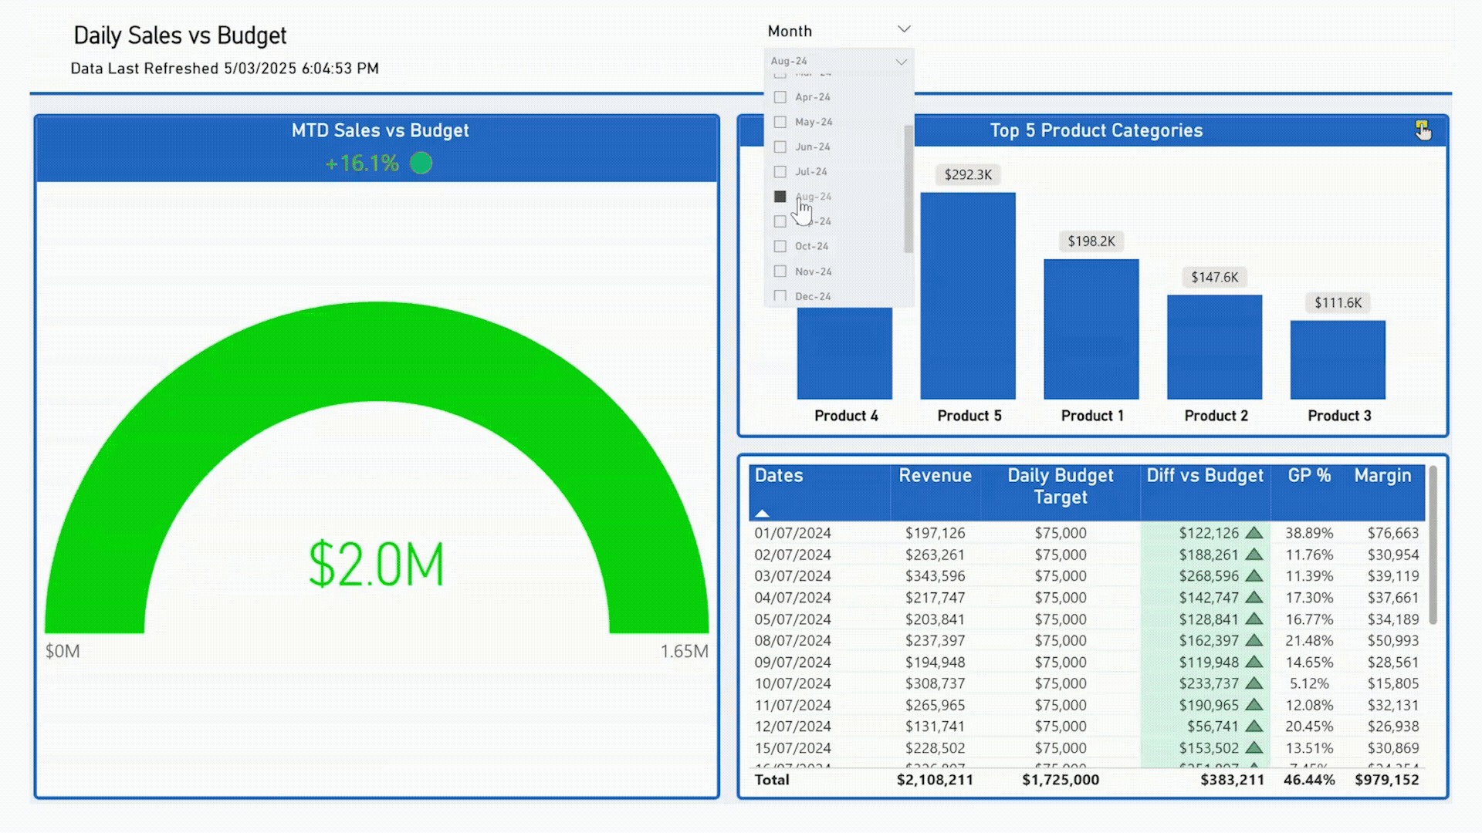The height and width of the screenshot is (833, 1482).
Task: Uncheck the Aug-24 month checkbox
Action: 780,197
